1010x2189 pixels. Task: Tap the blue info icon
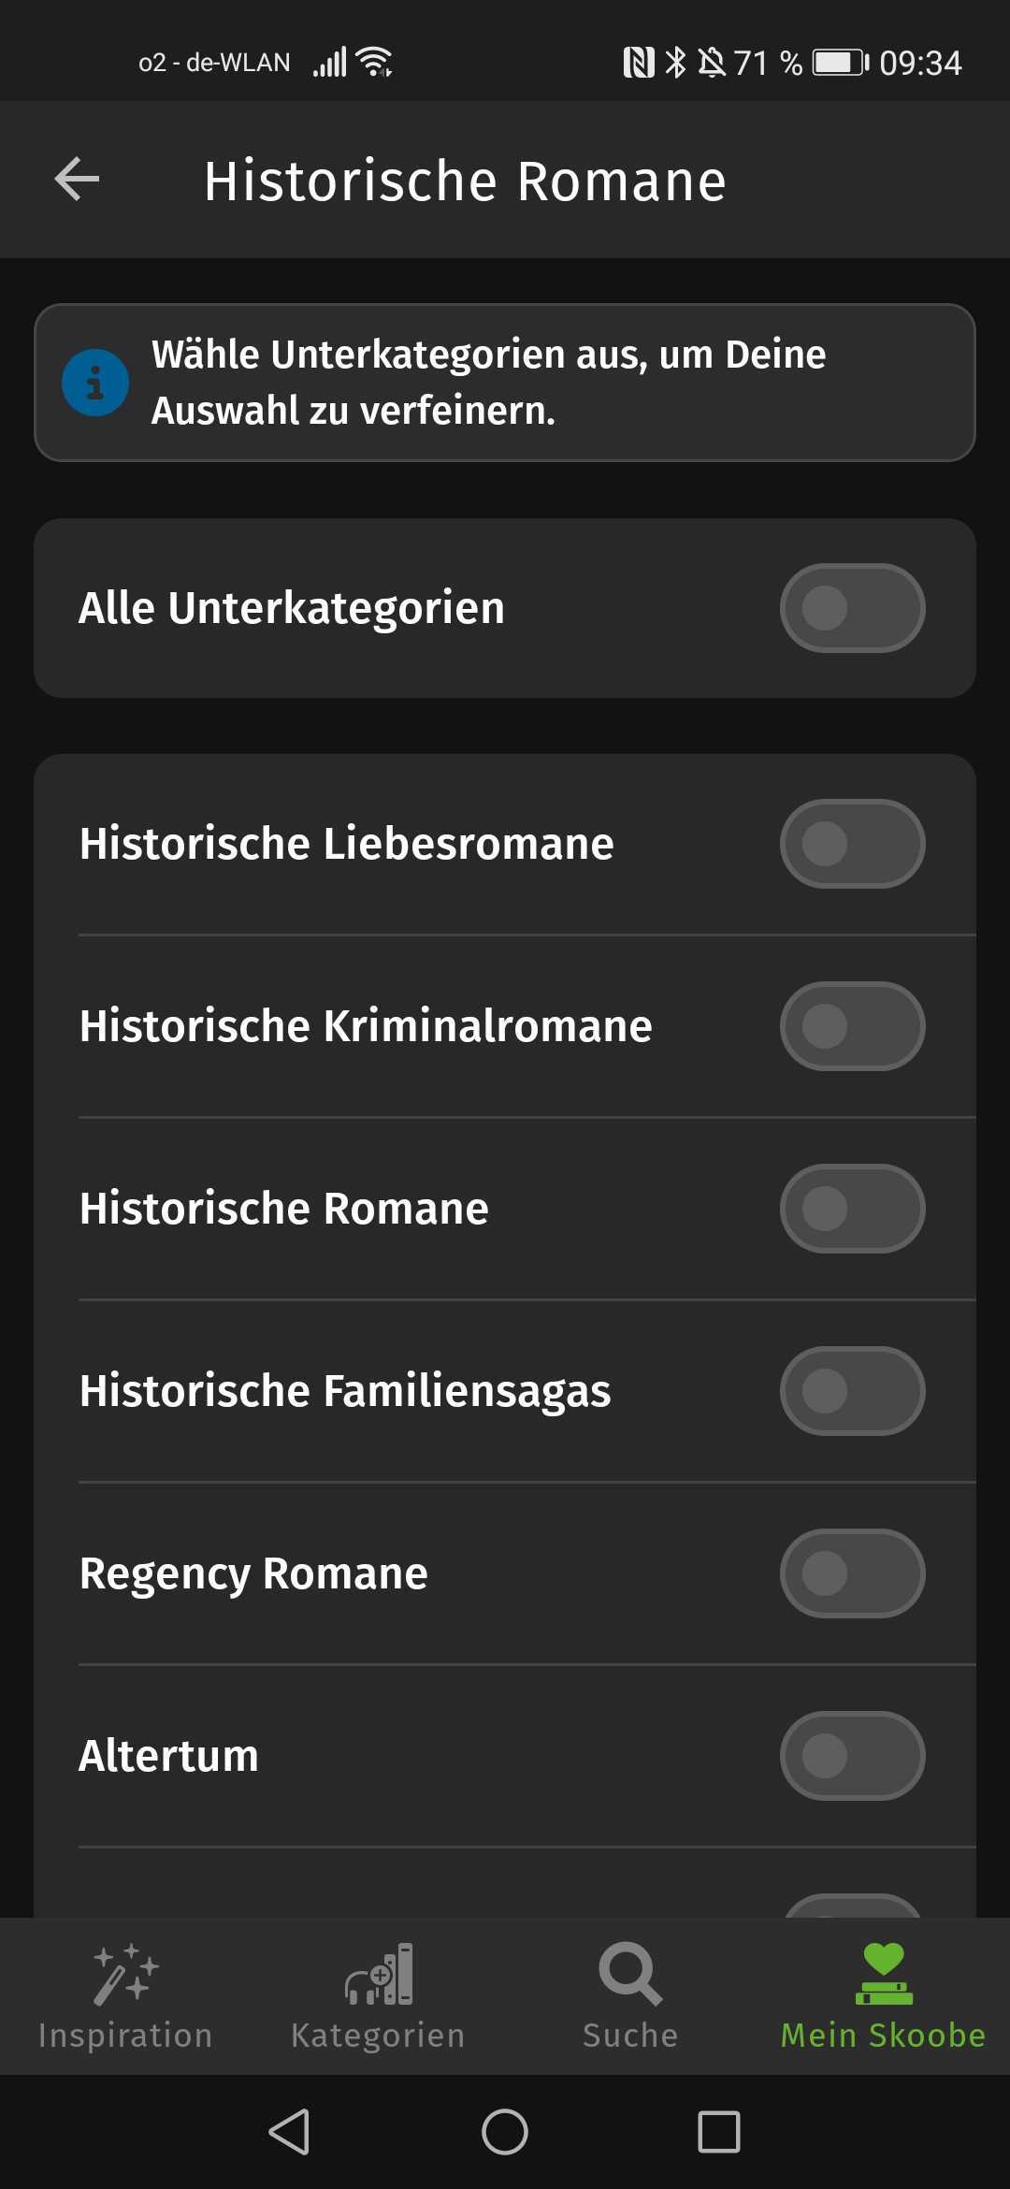pos(95,383)
